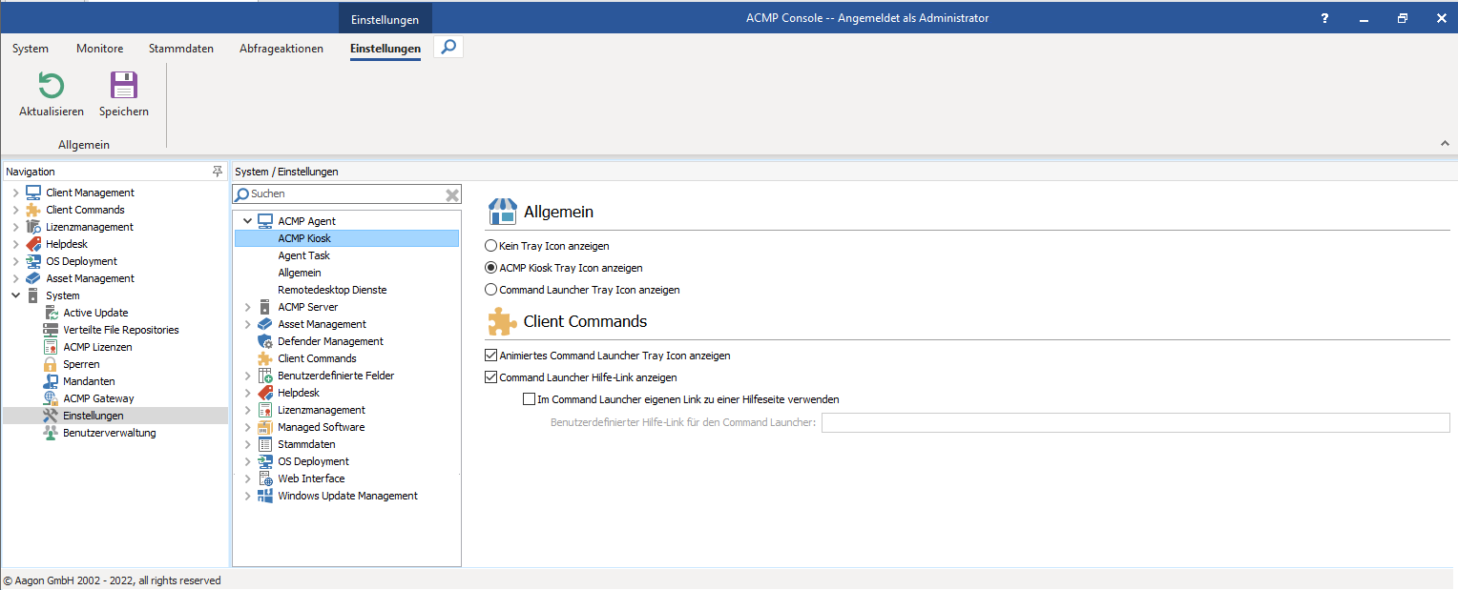Click the Benutzerdefinierter Hilfe-Link text field
This screenshot has height=590, width=1458.
(1135, 423)
